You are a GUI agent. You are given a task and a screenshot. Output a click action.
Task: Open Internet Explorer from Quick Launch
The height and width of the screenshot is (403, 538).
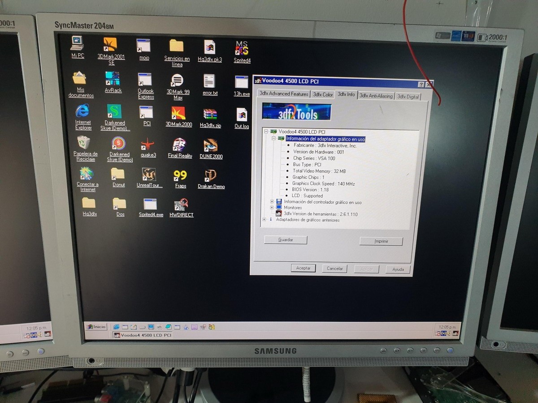coord(116,326)
